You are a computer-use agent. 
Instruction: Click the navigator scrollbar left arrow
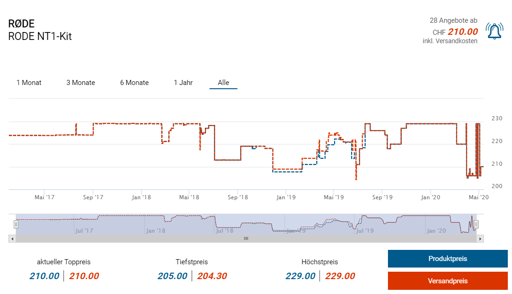tap(12, 238)
